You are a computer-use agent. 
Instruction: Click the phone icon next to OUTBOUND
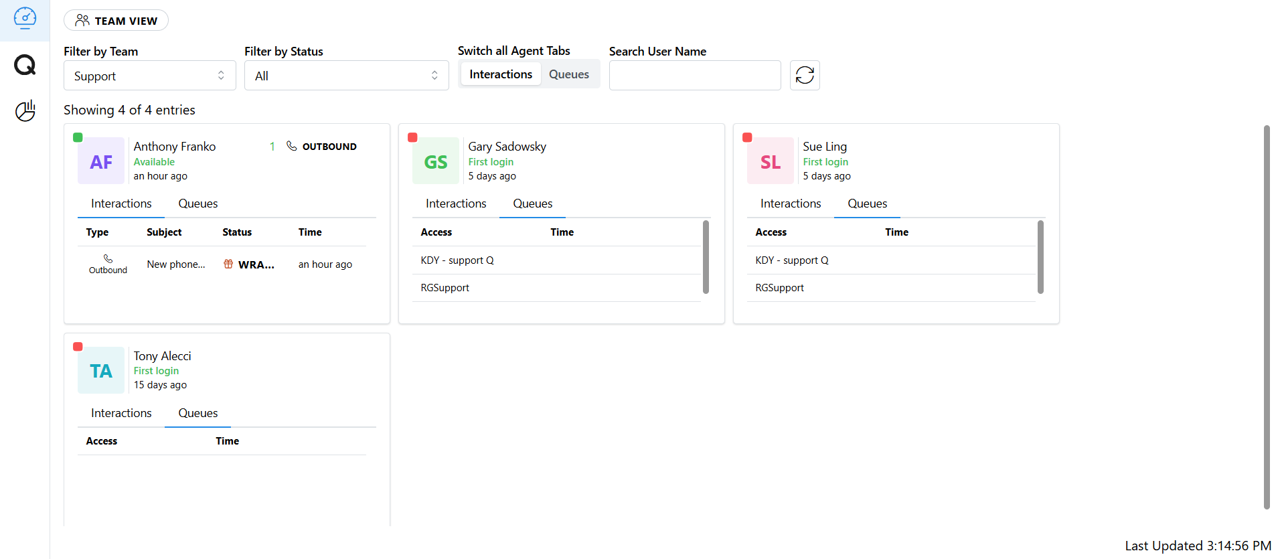291,146
